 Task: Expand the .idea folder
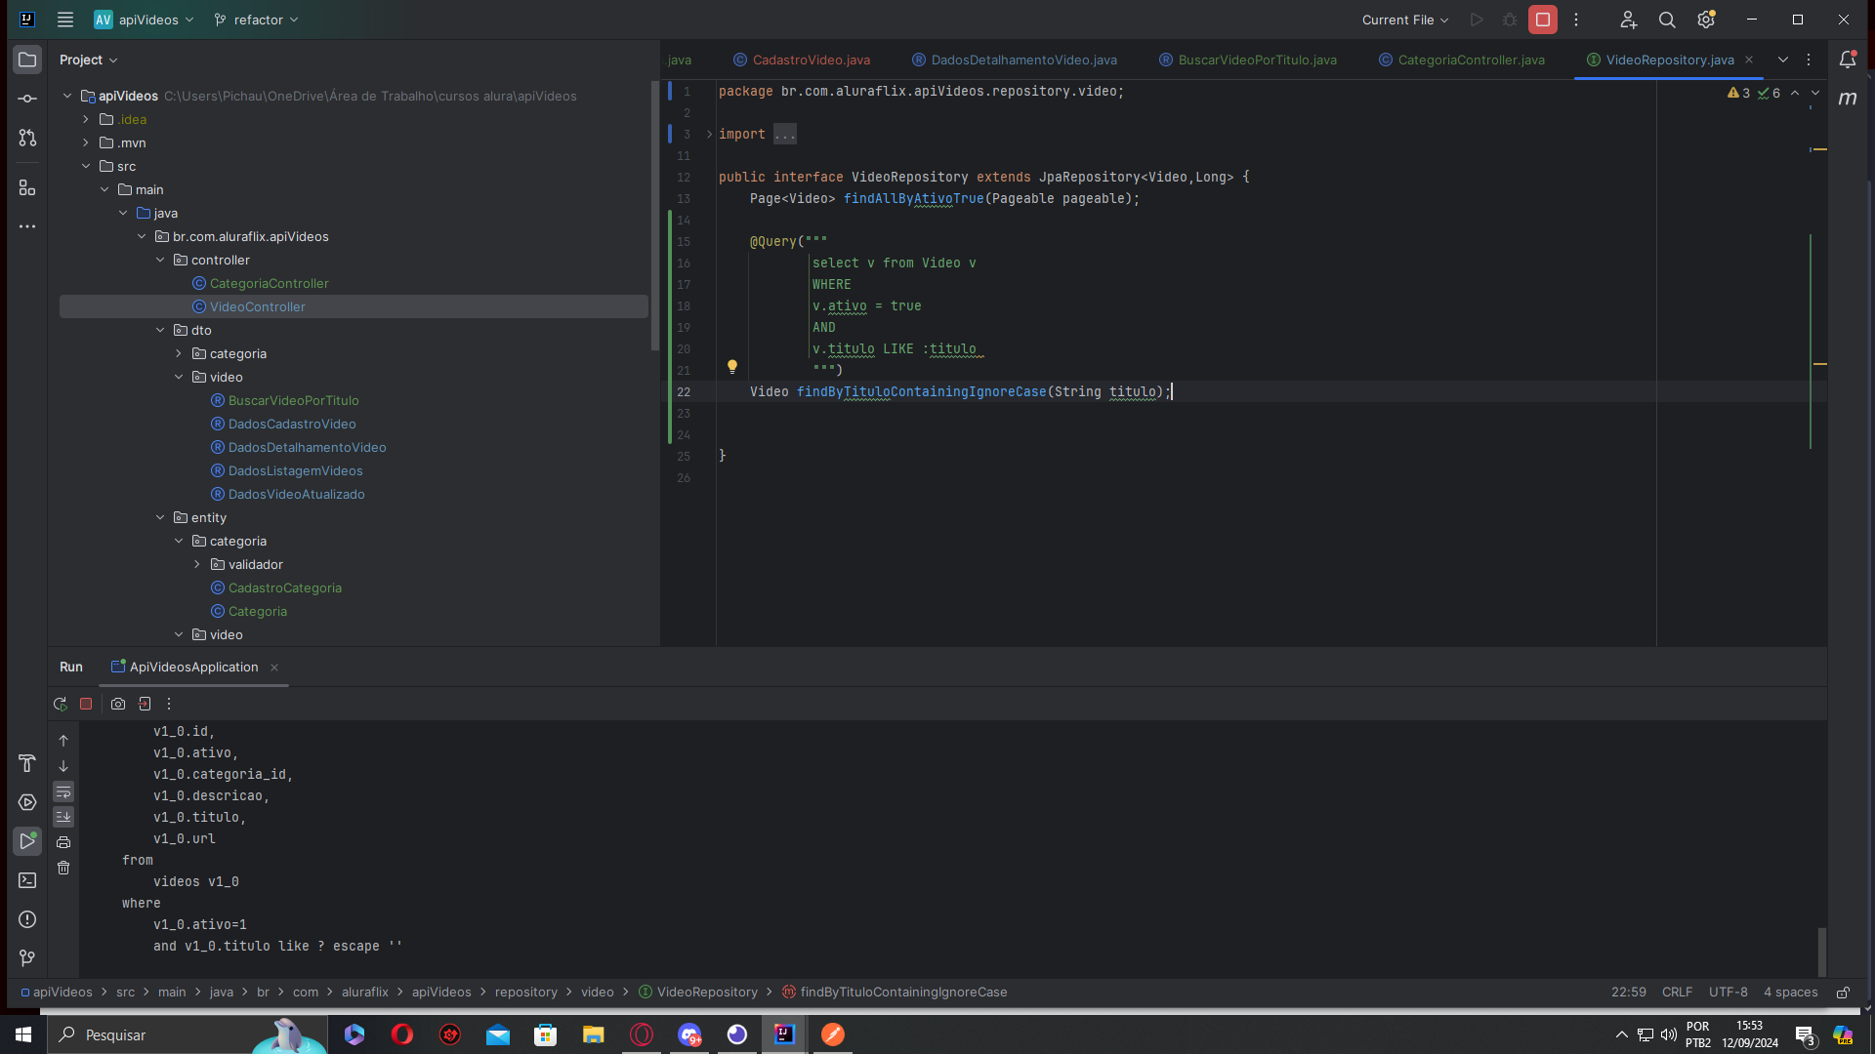coord(86,119)
